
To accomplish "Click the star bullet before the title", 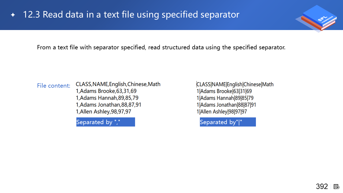I will (13, 15).
